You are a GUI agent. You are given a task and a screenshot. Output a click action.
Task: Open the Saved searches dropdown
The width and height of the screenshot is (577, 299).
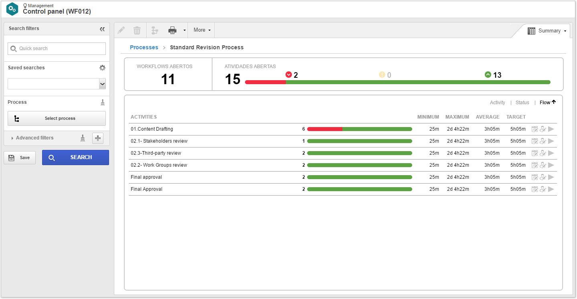click(57, 84)
